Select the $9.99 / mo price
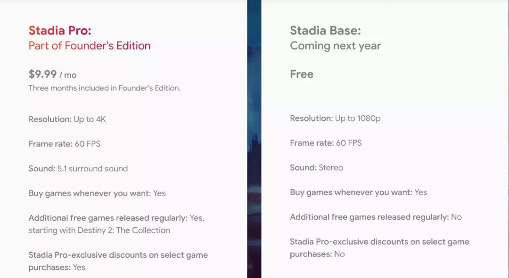This screenshot has width=509, height=278. (52, 74)
